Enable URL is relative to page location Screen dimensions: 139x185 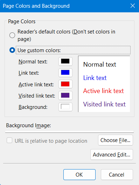[x=9, y=141]
